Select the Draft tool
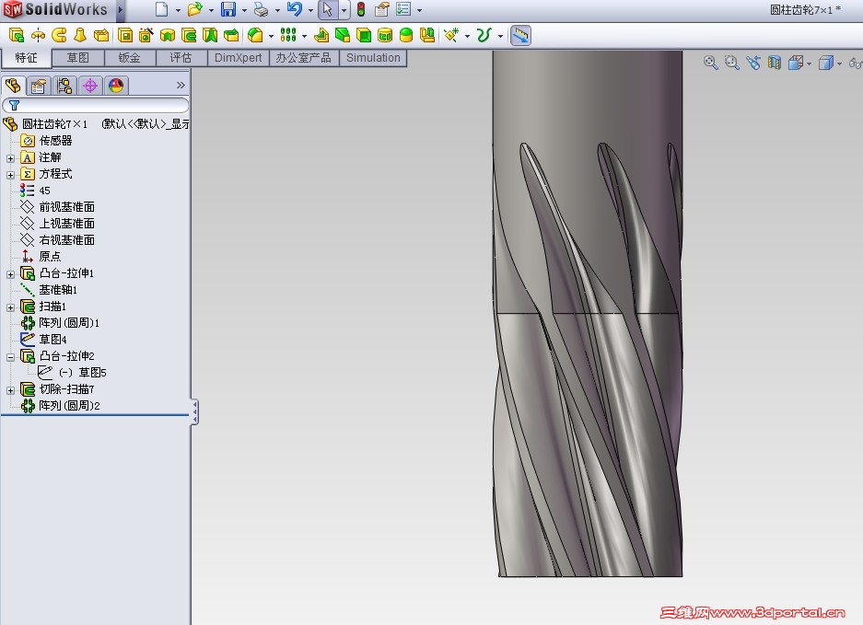The image size is (863, 625). tap(343, 36)
